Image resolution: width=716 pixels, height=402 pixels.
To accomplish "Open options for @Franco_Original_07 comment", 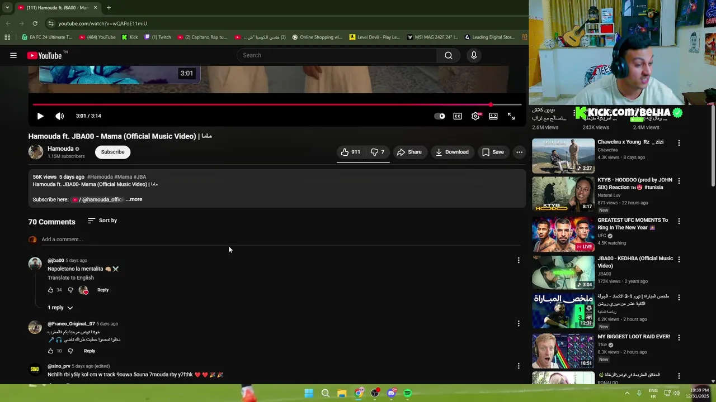I will pyautogui.click(x=519, y=323).
